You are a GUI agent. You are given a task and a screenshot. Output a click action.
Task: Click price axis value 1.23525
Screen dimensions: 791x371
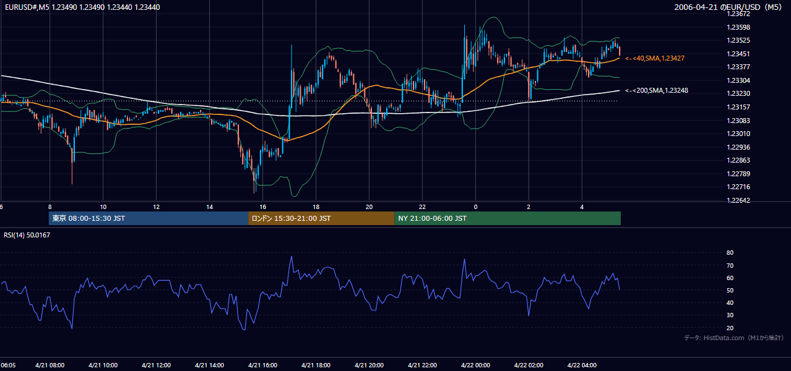[x=738, y=40]
